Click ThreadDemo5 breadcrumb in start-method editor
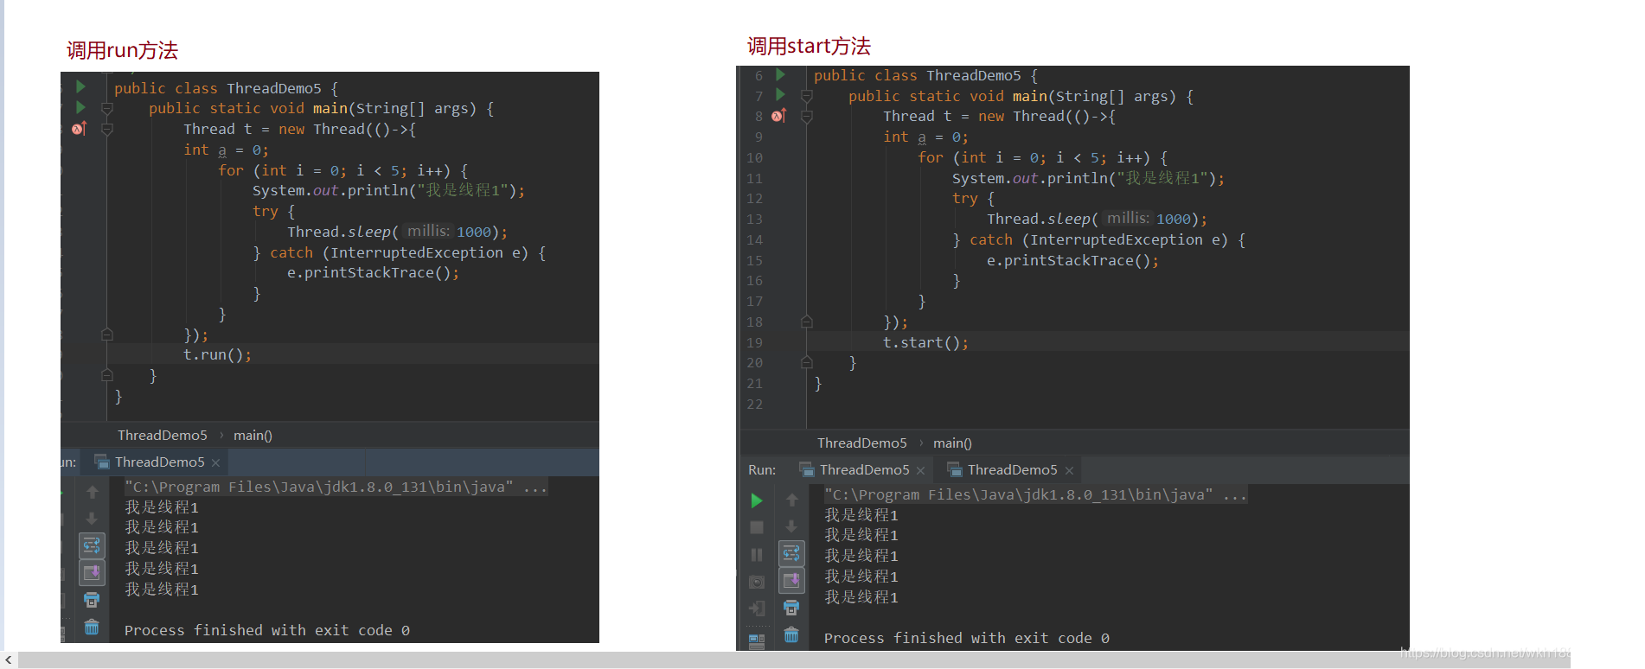This screenshot has width=1645, height=669. [x=862, y=443]
